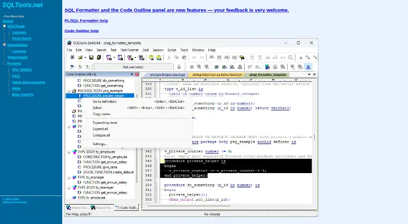
Task: Collapse the SQLTools node in site menu
Action: (5, 26)
